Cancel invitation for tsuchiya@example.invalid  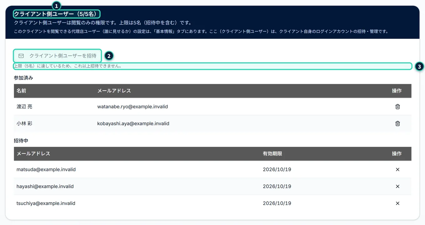tap(397, 203)
